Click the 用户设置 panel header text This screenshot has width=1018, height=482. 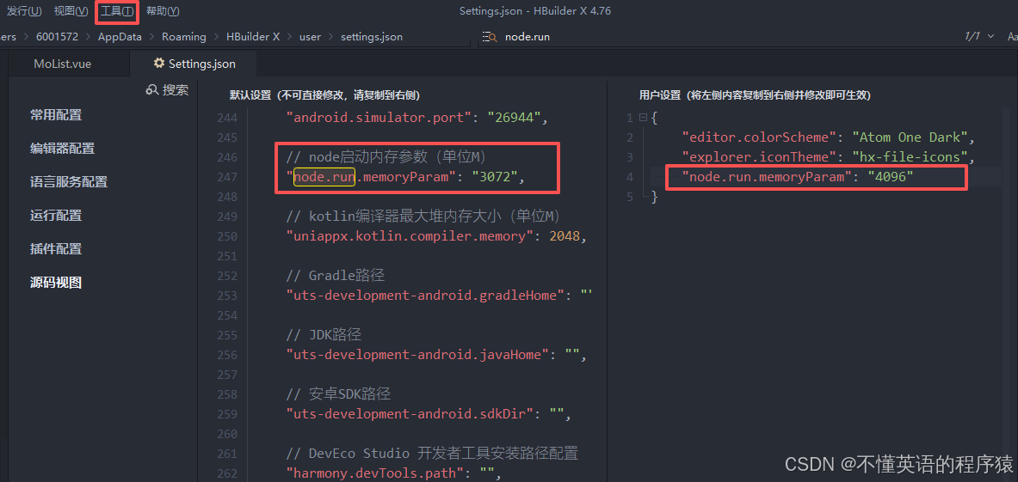pyautogui.click(x=755, y=95)
